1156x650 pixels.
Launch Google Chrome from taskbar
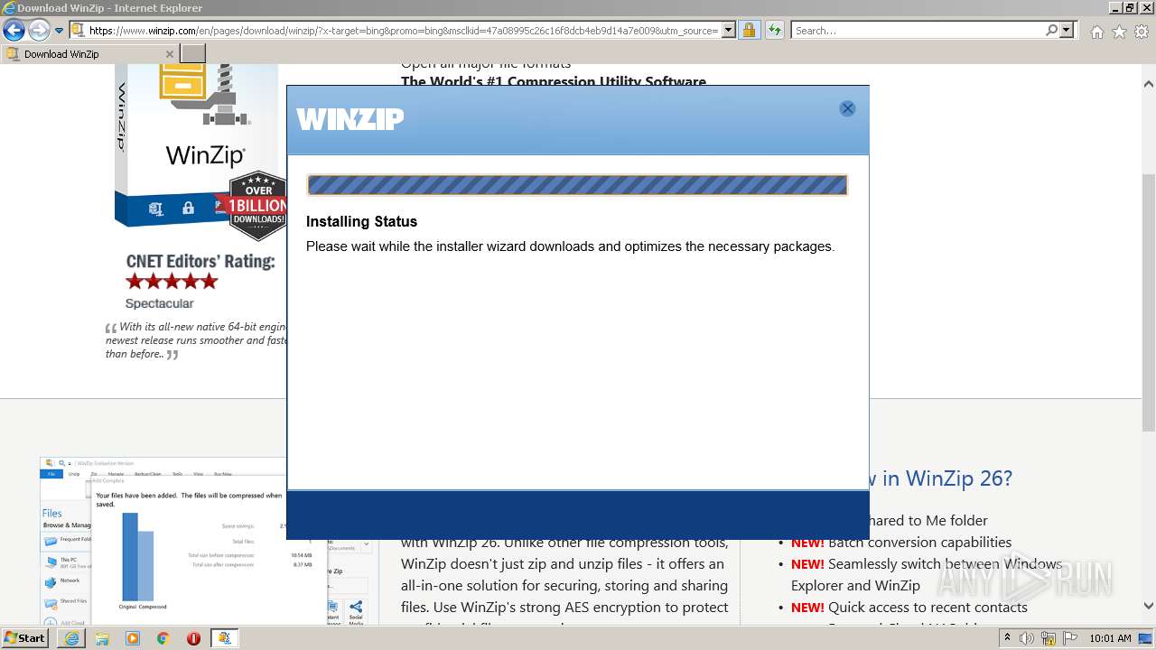pos(163,638)
